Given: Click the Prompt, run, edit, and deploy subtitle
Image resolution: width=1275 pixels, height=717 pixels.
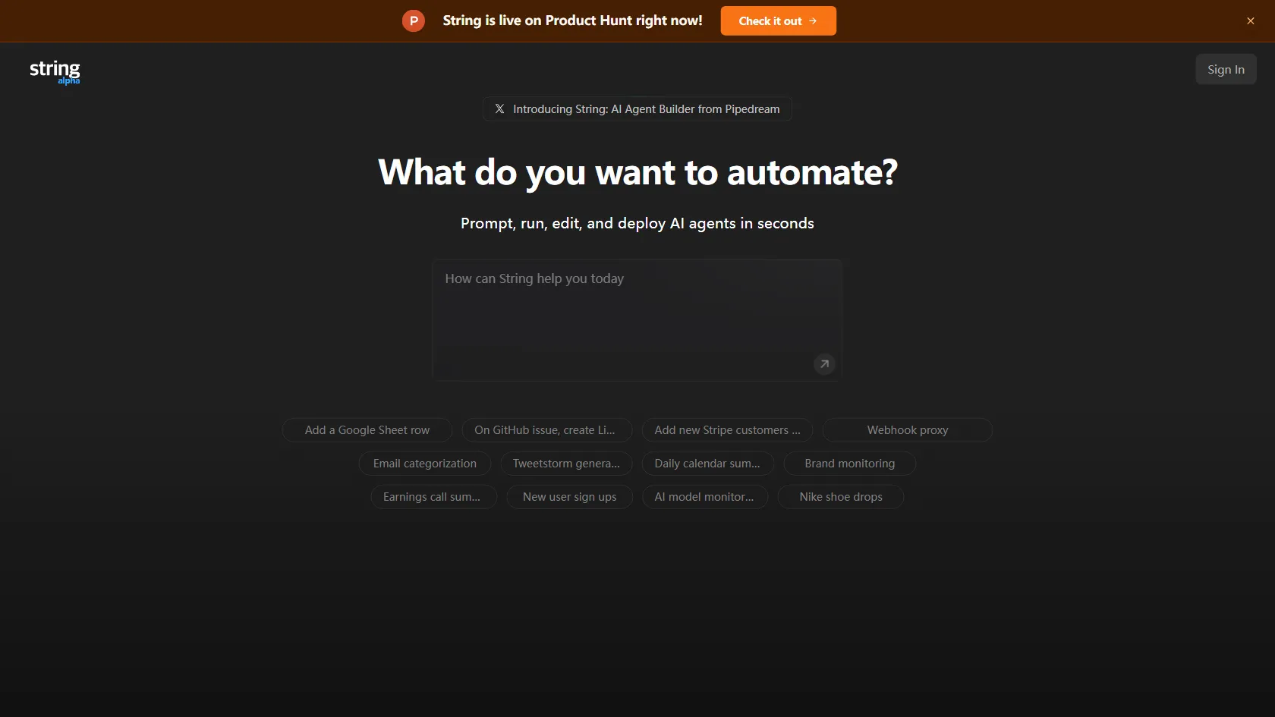Looking at the screenshot, I should tap(637, 223).
